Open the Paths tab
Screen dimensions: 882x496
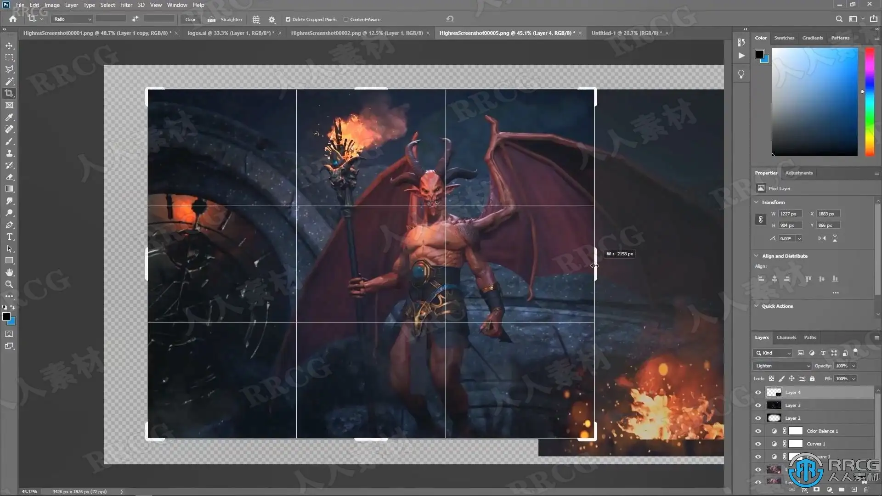pyautogui.click(x=810, y=337)
